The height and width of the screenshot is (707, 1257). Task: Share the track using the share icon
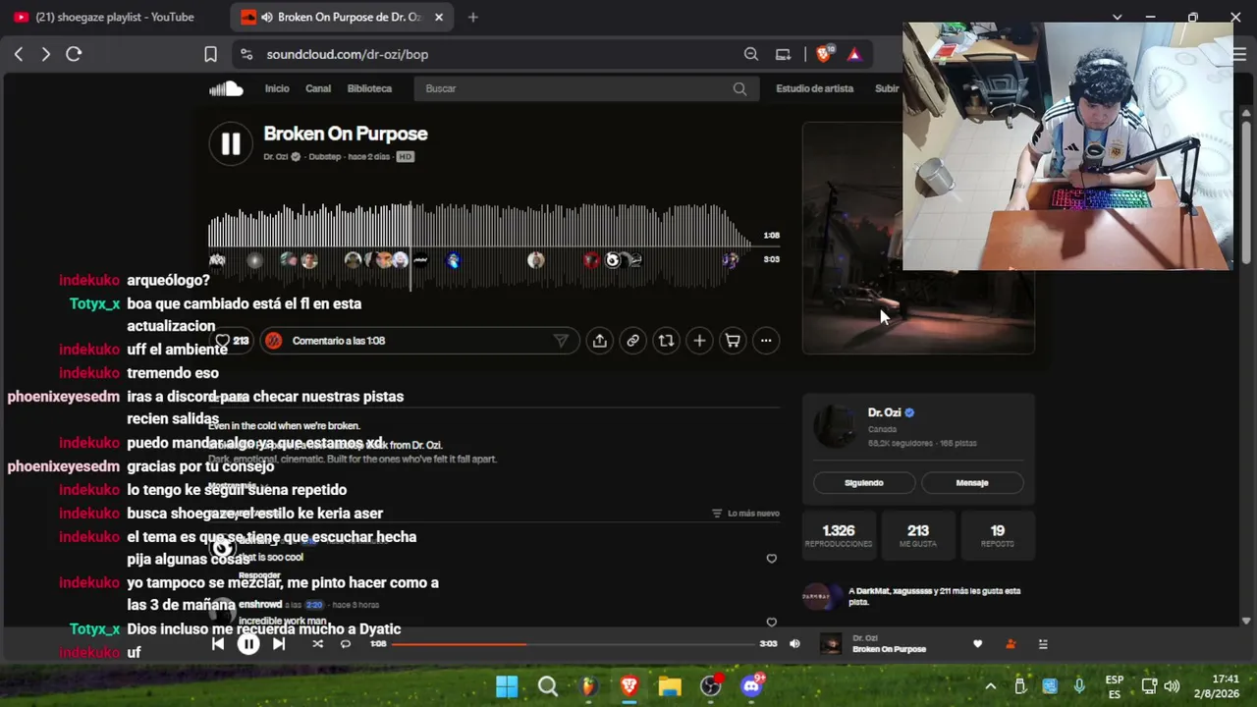tap(599, 341)
